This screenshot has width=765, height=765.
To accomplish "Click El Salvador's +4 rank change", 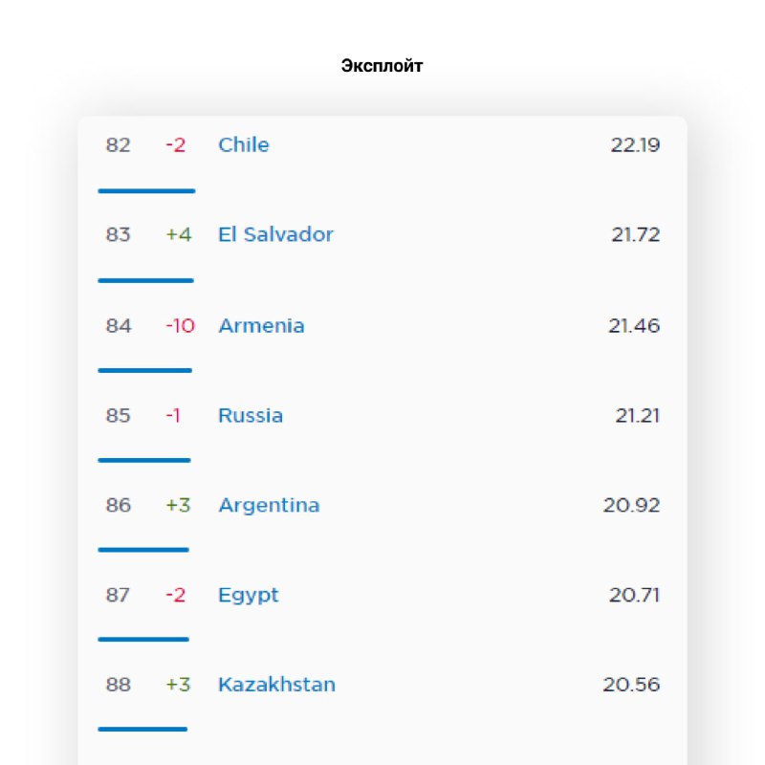I will pyautogui.click(x=178, y=235).
